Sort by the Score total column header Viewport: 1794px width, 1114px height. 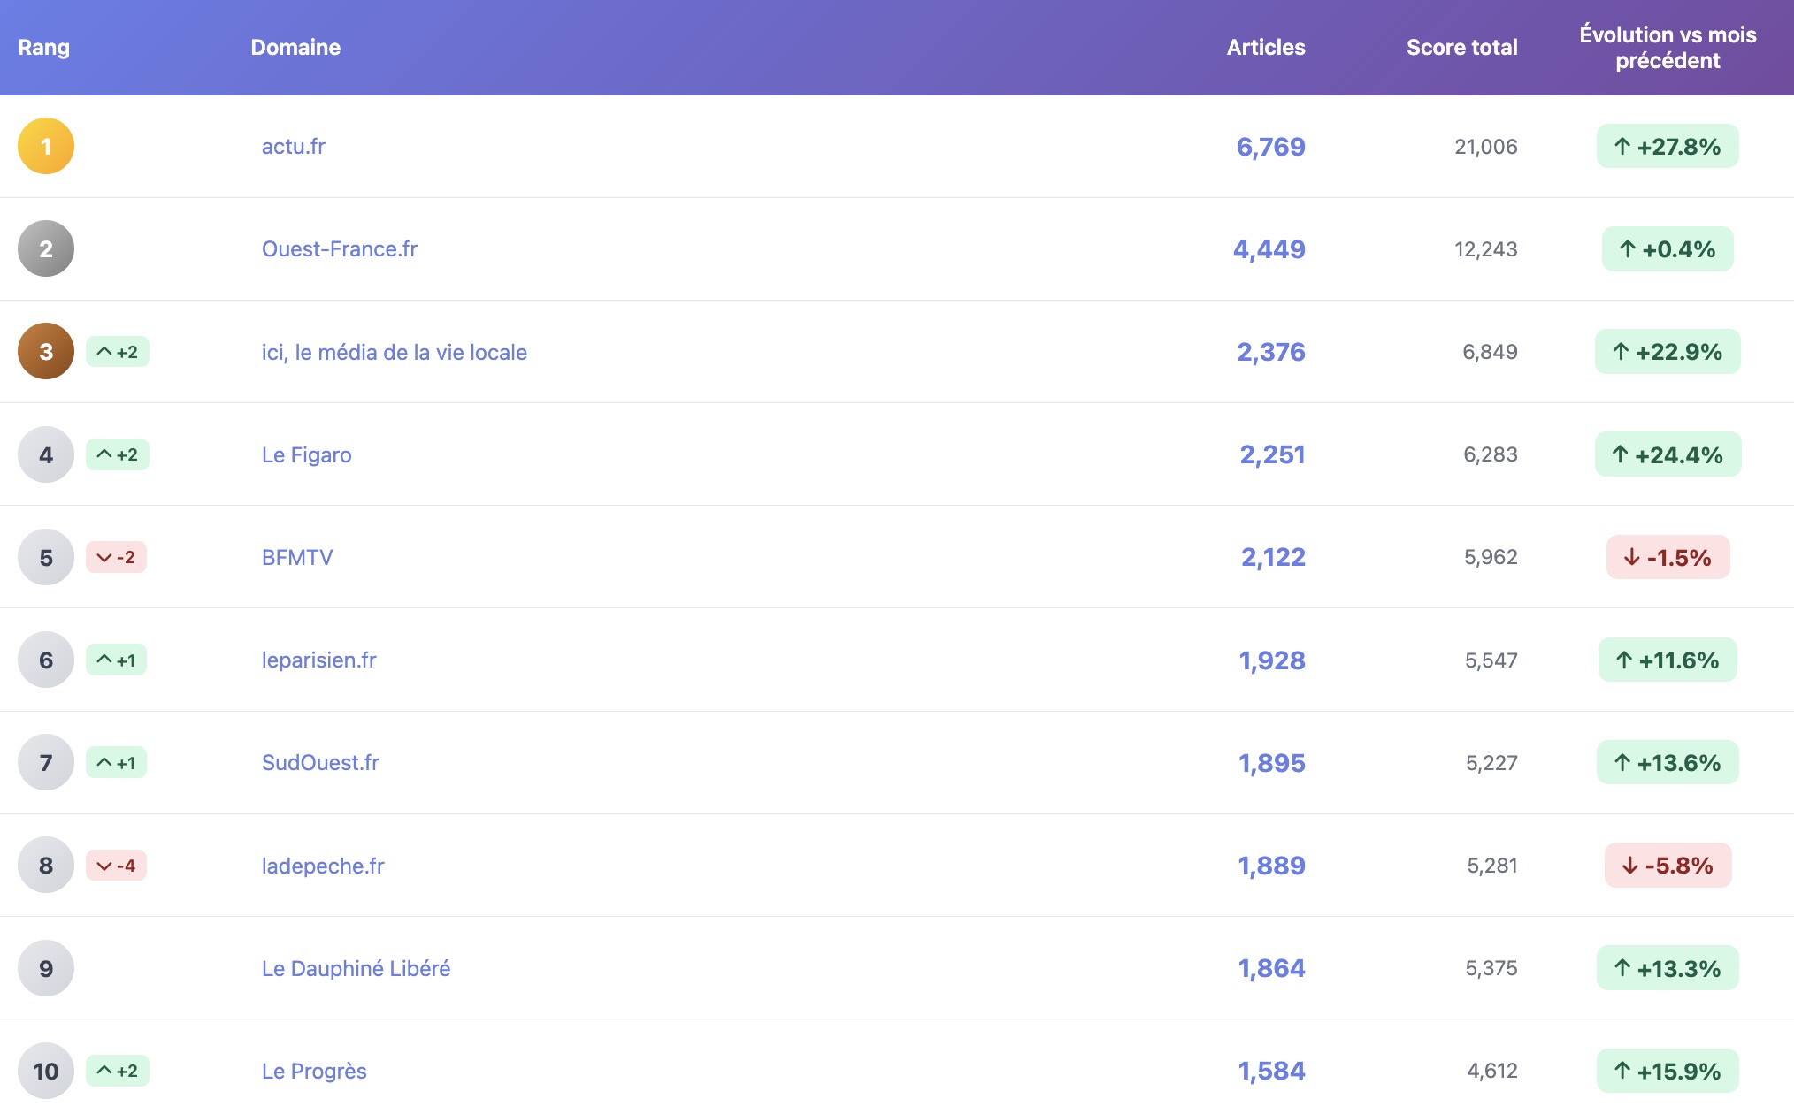(1461, 47)
